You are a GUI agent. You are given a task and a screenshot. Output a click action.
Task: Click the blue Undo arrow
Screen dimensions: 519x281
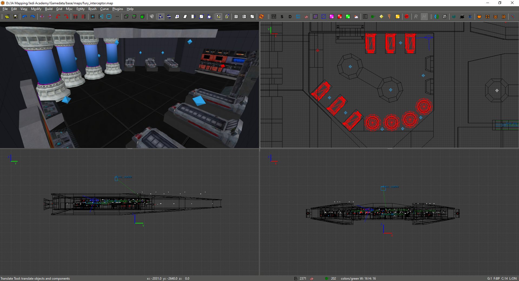(25, 16)
